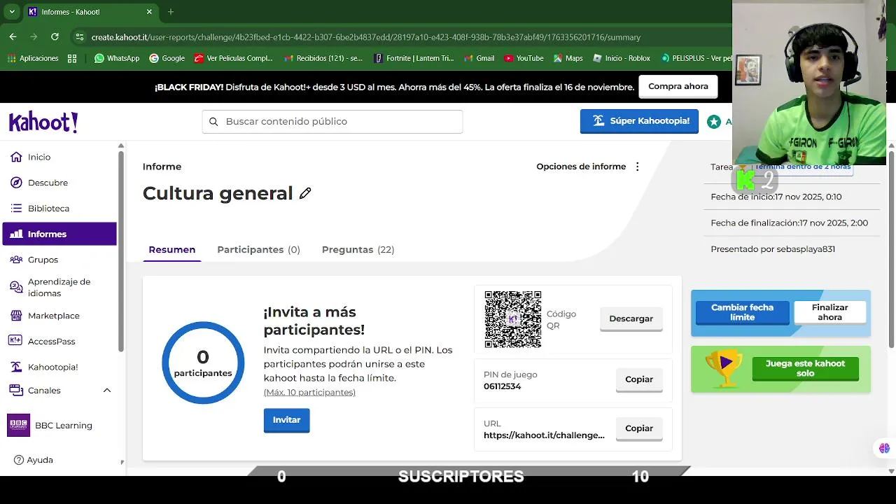Collapse the Canales section chevron
Image resolution: width=896 pixels, height=504 pixels.
click(107, 391)
